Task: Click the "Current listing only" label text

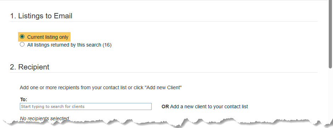Action: [48, 37]
